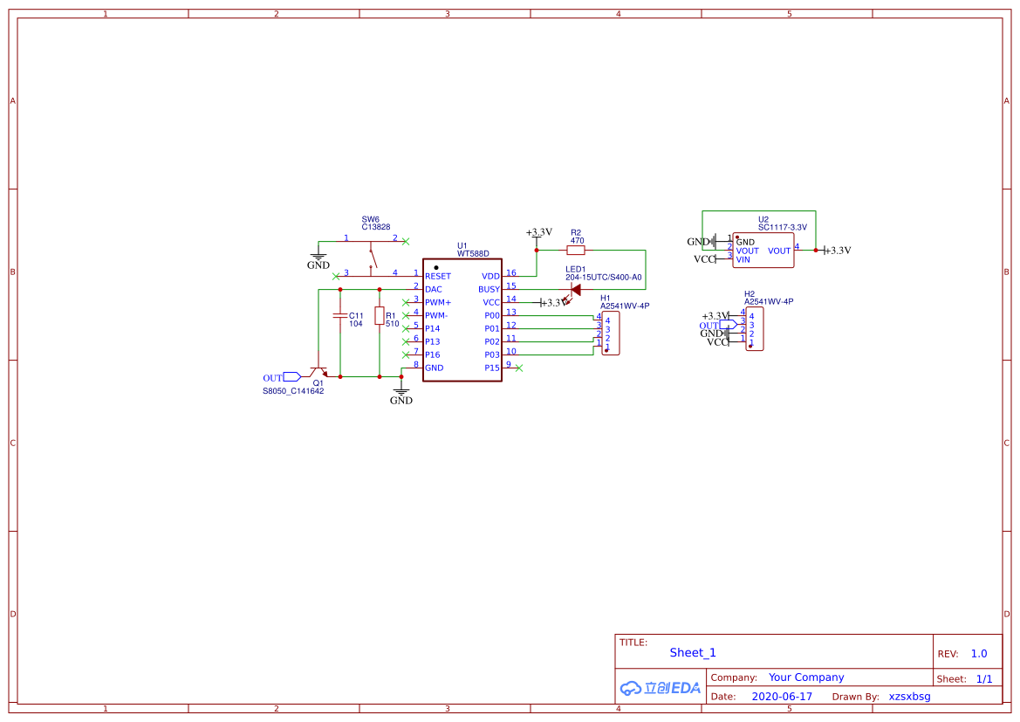Image resolution: width=1020 pixels, height=722 pixels.
Task: Select the VDD pin label on U1
Action: pos(490,276)
